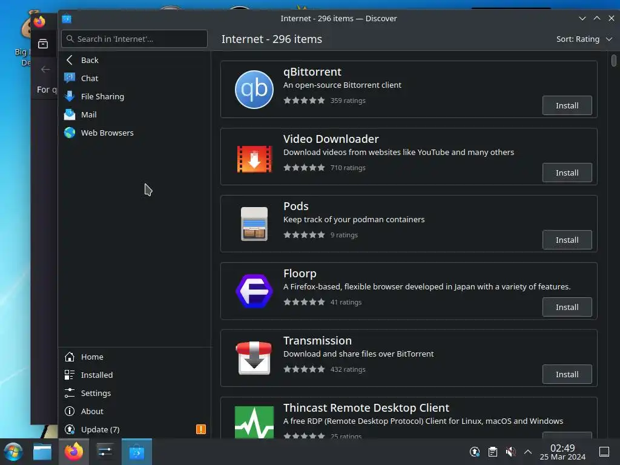Click the Search in 'Internet' field
Screen dimensions: 620x465
pos(134,39)
